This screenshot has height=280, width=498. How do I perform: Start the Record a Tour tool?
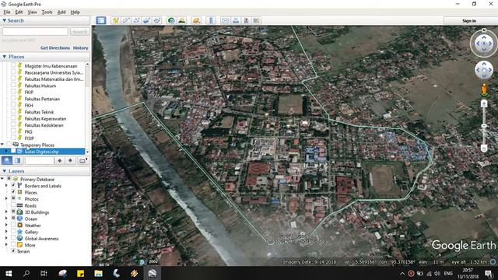(157, 21)
